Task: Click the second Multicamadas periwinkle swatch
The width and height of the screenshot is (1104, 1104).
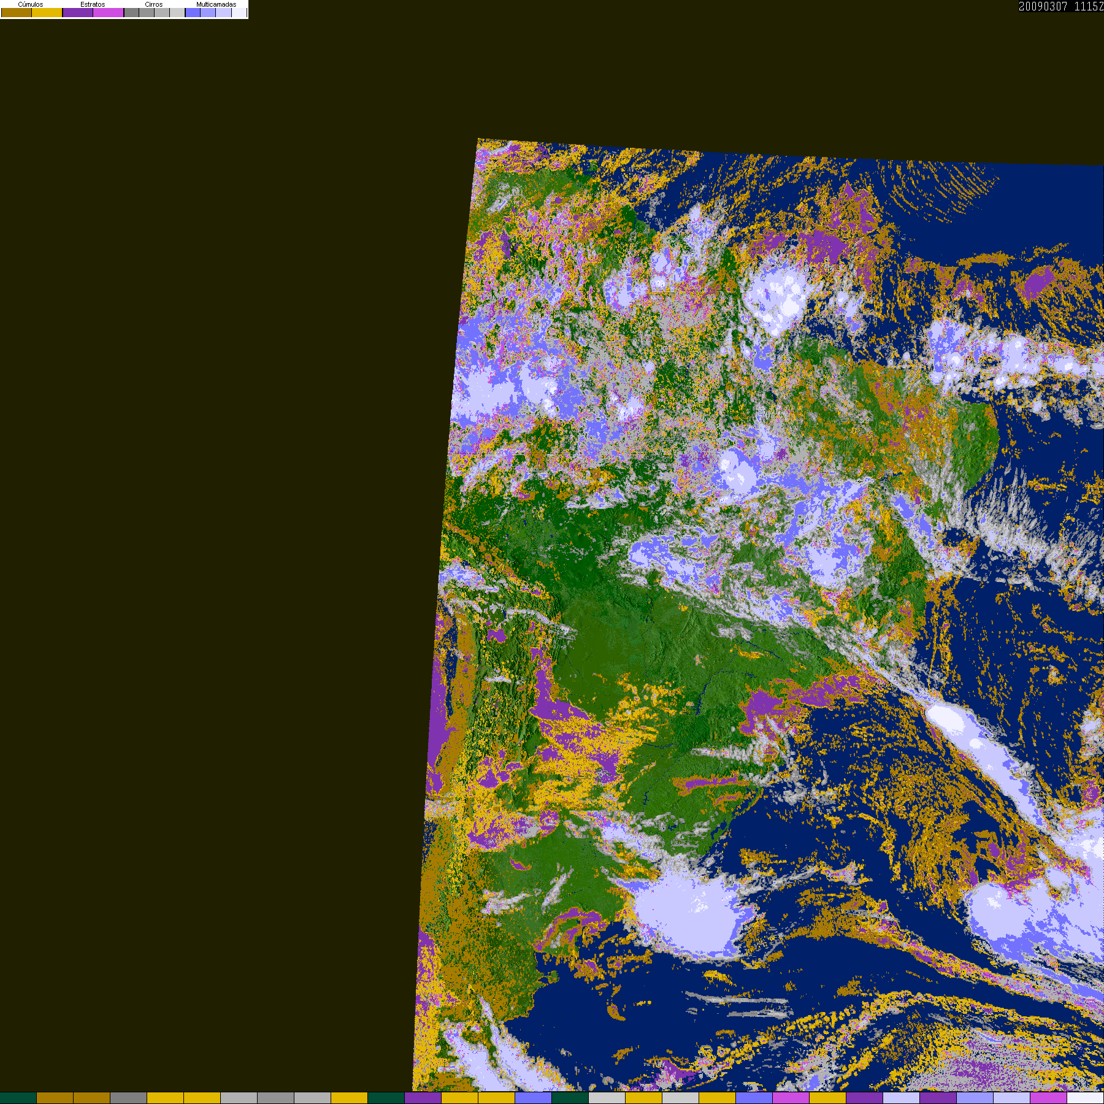Action: point(208,12)
